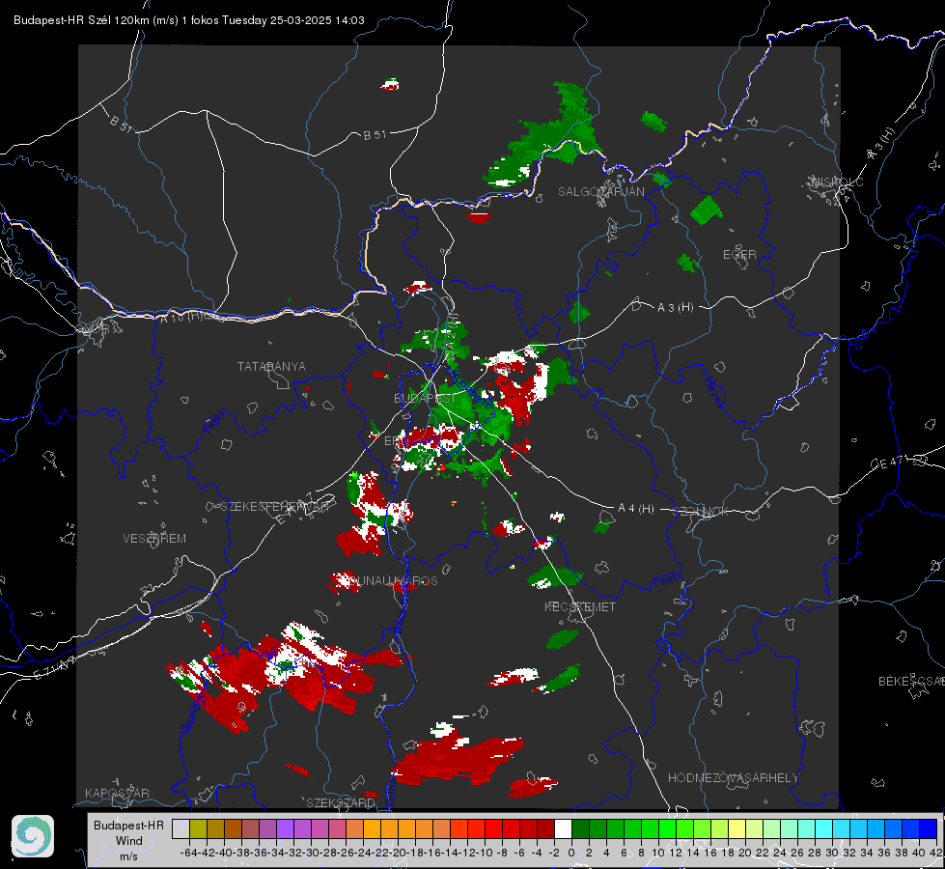945x869 pixels.
Task: Click the KECSKEMÉT city label
Action: 580,607
